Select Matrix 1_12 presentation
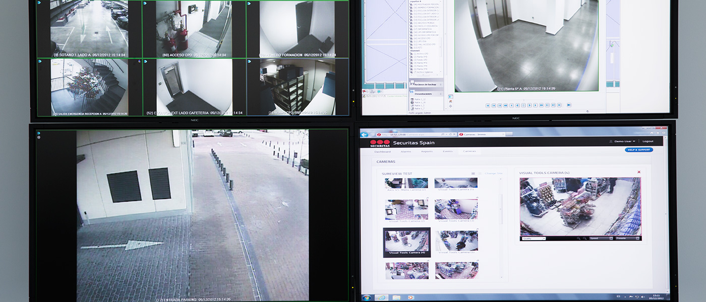Viewport: 706px width, 302px height. (420, 99)
